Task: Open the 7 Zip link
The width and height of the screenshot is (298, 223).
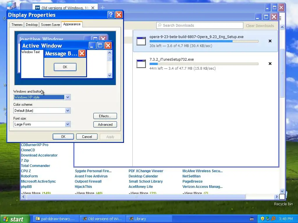Action: (25, 161)
